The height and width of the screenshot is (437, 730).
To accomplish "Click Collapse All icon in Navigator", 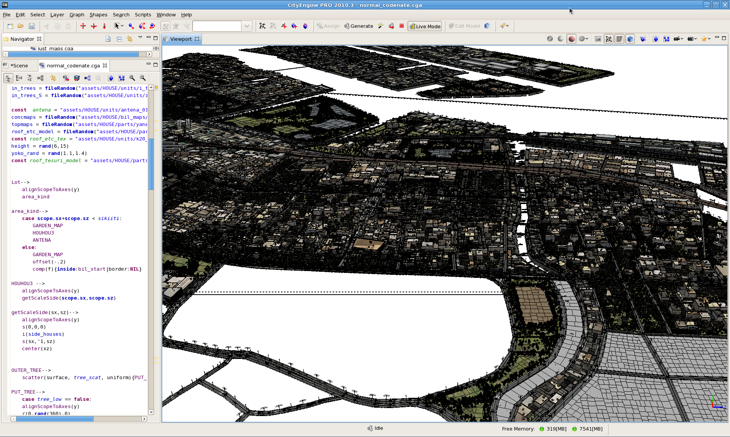I will point(119,39).
